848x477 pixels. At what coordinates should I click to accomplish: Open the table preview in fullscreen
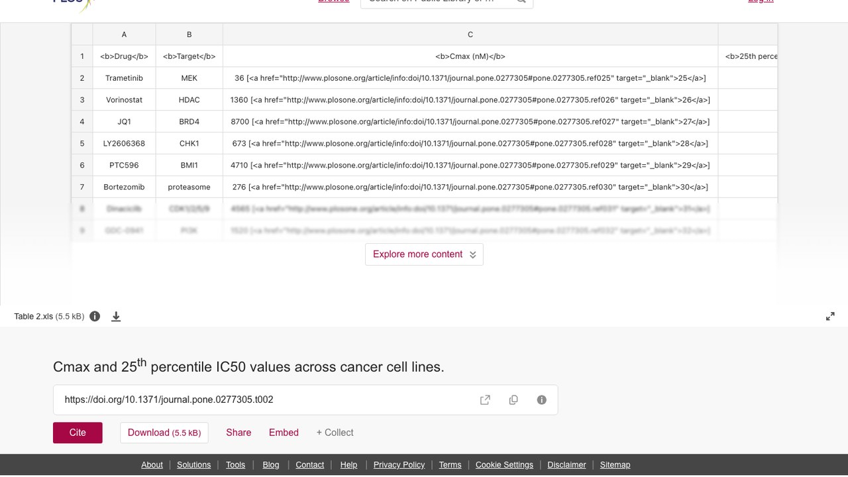pos(830,317)
